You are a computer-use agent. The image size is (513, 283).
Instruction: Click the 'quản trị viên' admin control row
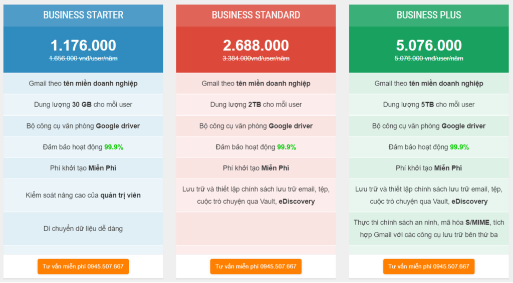coord(83,195)
